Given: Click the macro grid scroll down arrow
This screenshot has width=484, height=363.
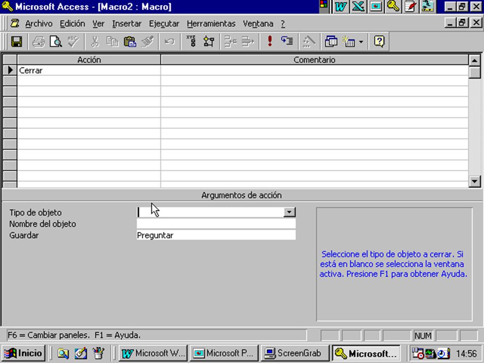Looking at the screenshot, I should (475, 181).
